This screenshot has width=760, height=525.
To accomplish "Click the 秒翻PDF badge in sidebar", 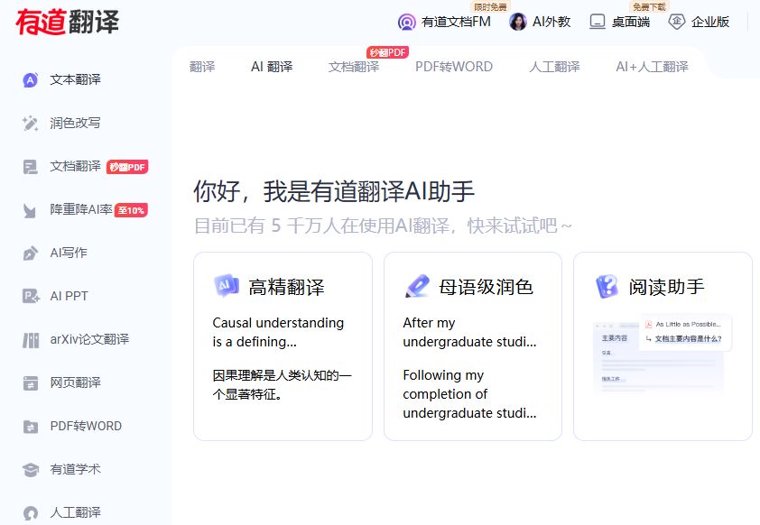I will (x=127, y=167).
